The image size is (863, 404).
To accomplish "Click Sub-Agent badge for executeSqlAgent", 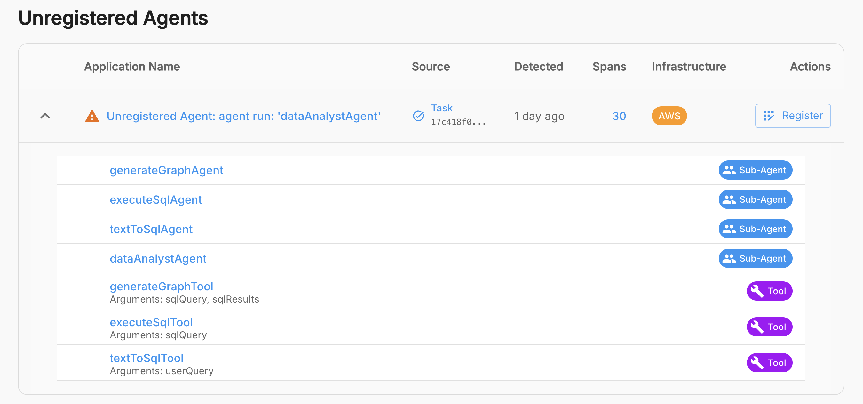I will pyautogui.click(x=755, y=200).
